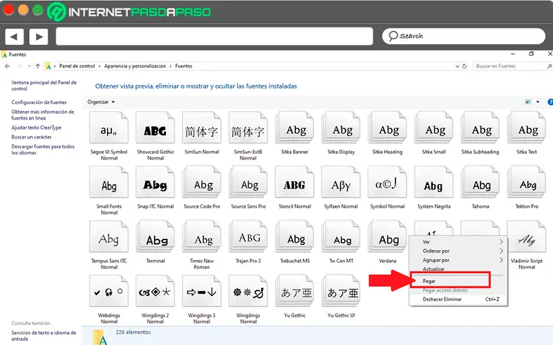Click the Showcard Gothic Normal font icon

(156, 130)
